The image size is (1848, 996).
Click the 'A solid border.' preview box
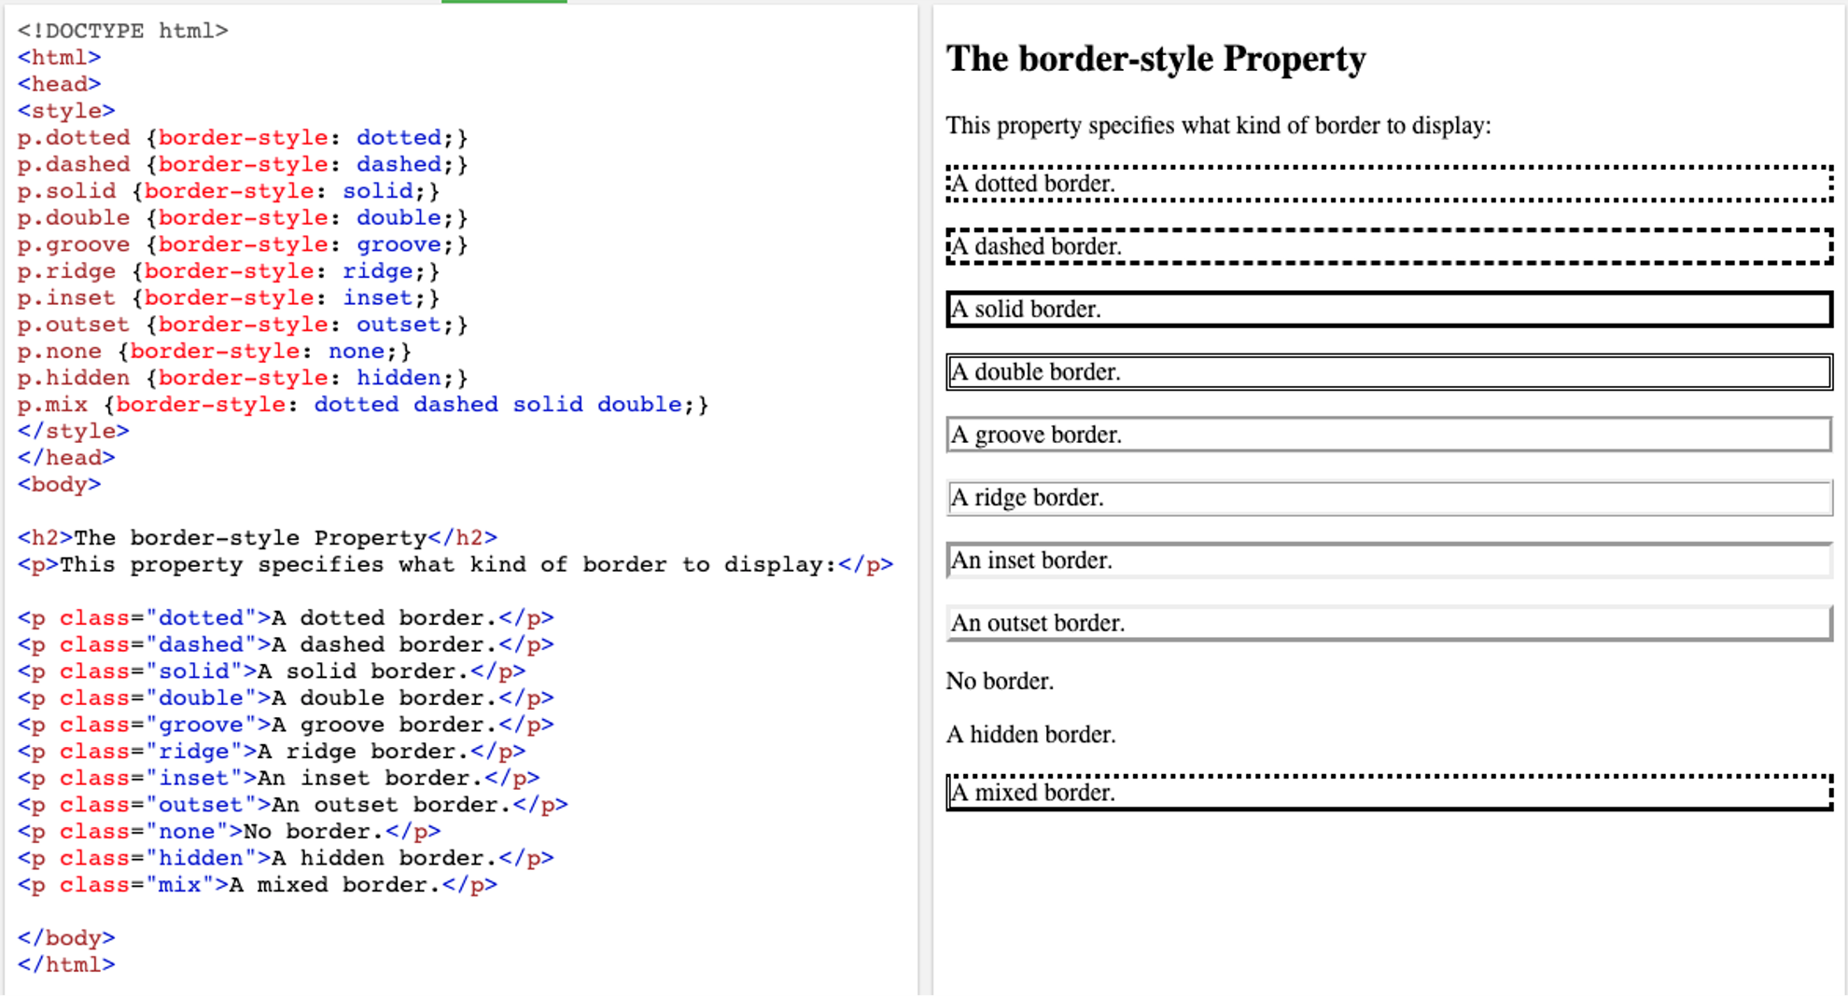click(1390, 309)
